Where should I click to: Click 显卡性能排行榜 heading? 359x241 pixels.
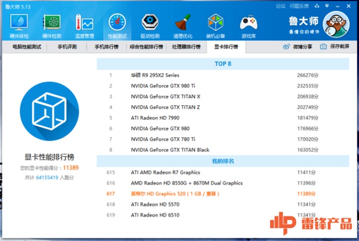[49, 157]
